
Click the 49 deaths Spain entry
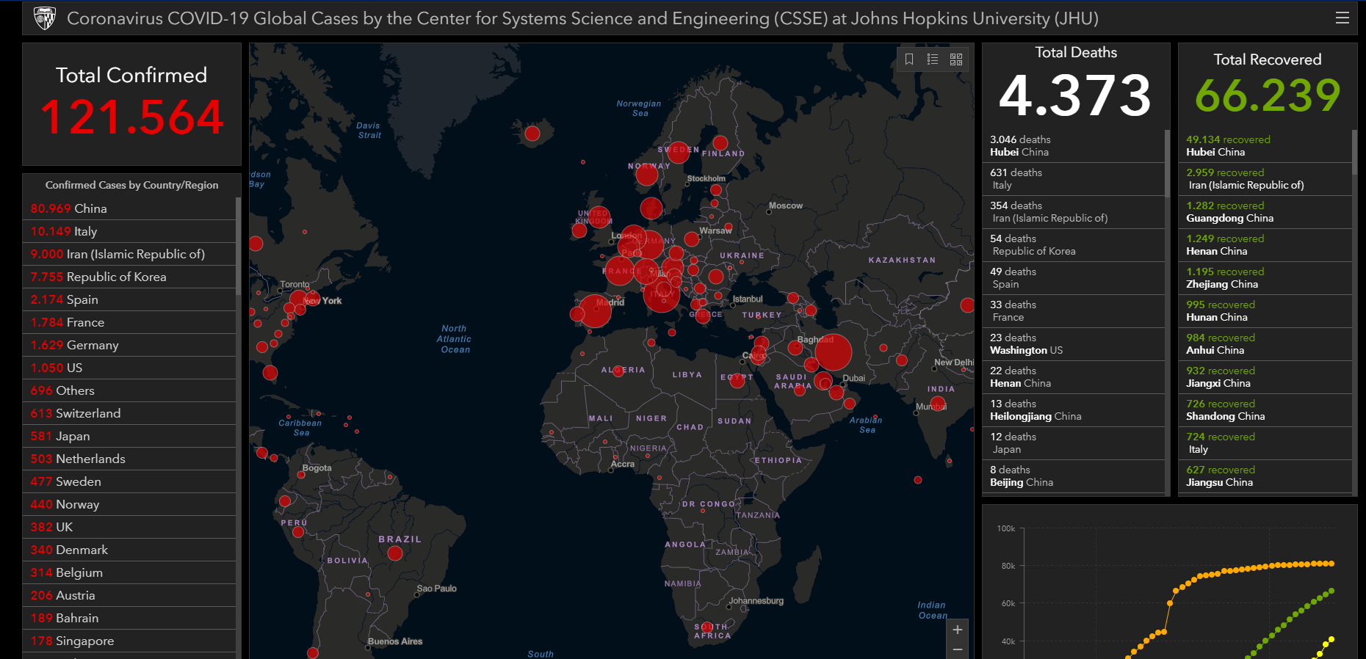point(1073,278)
